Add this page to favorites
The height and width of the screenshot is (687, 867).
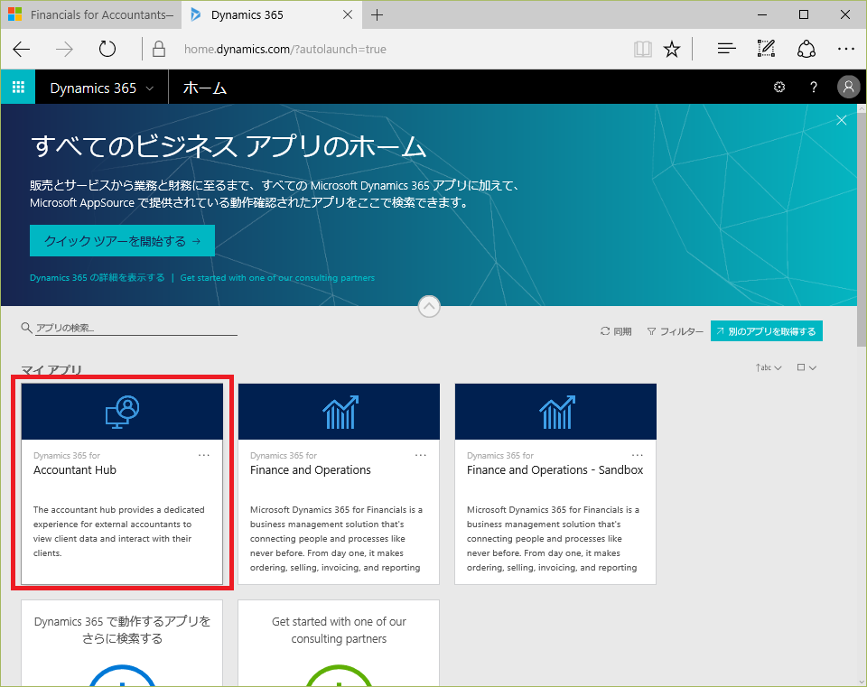pos(672,49)
